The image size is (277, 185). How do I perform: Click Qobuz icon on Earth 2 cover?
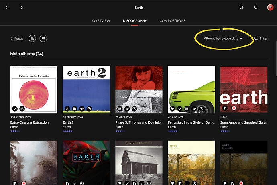coord(89,109)
